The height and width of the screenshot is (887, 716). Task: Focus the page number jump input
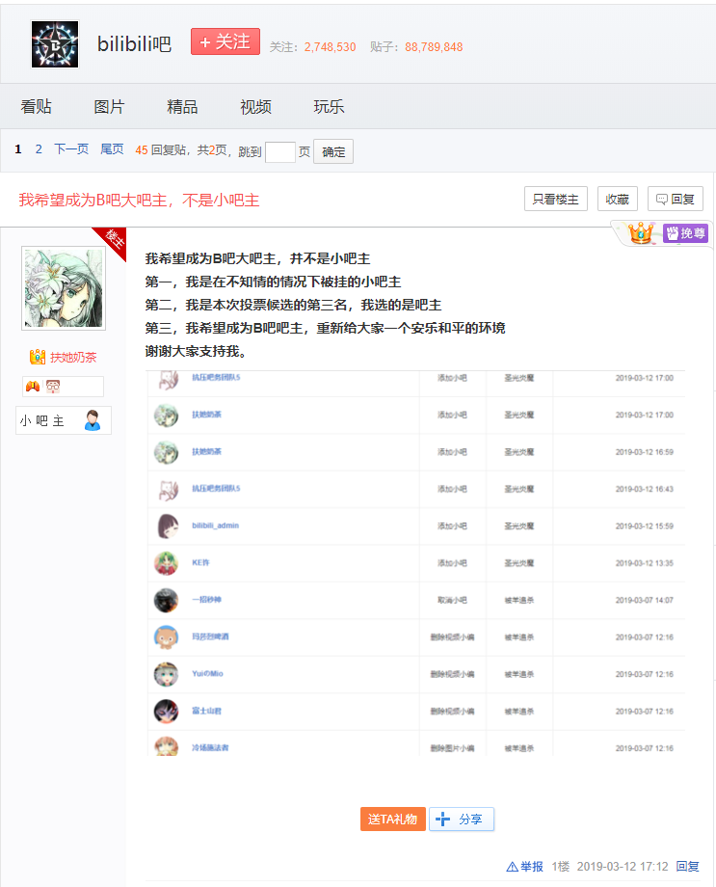coord(279,151)
